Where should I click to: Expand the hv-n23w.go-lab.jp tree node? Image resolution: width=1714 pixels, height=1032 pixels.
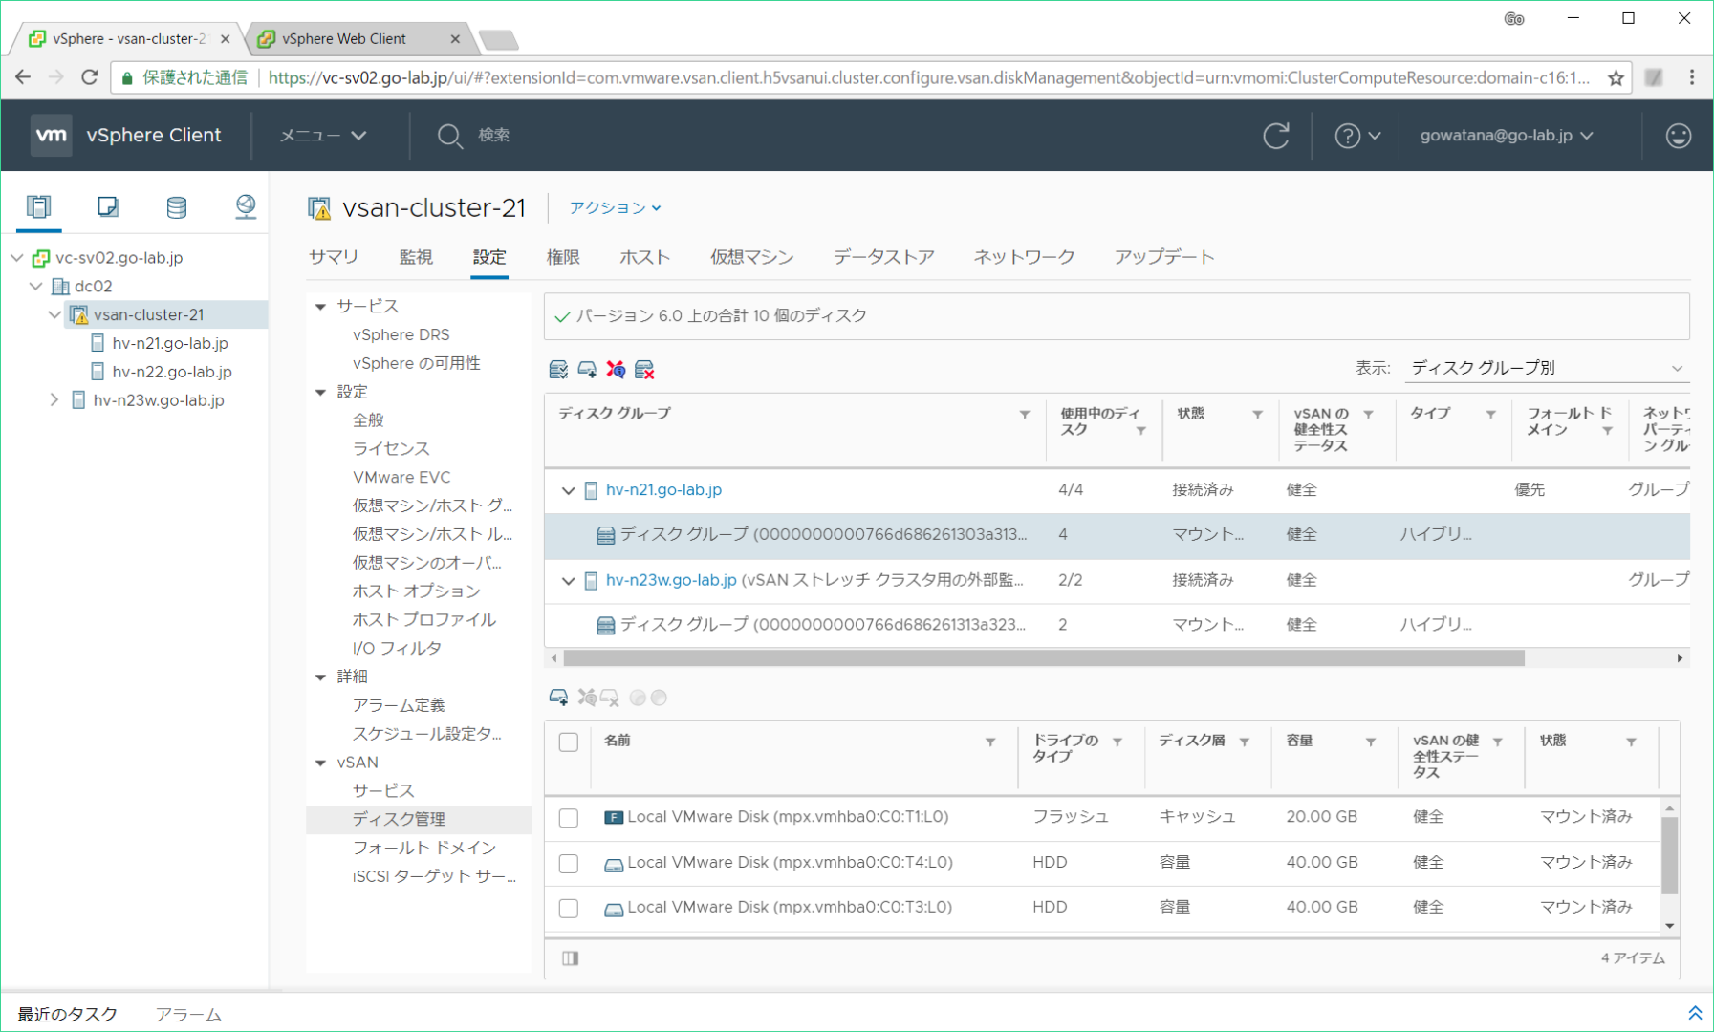pos(54,400)
